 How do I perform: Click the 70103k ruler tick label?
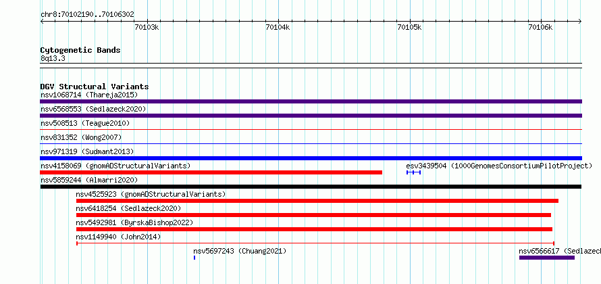click(147, 27)
